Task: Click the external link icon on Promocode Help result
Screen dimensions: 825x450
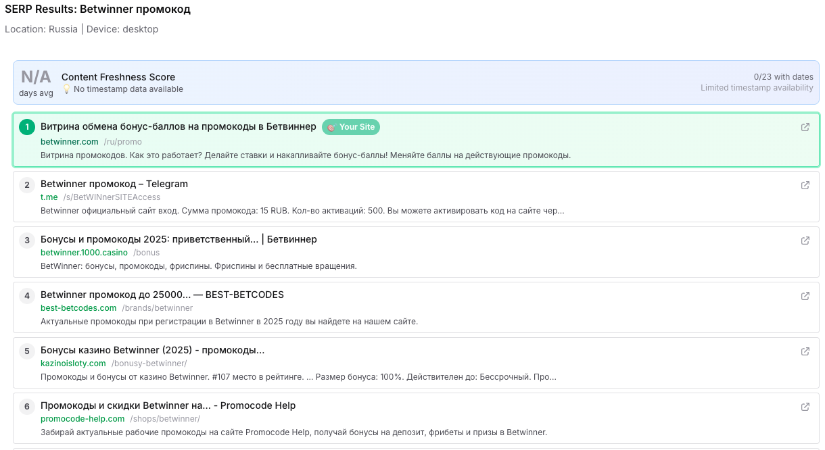Action: click(x=805, y=406)
